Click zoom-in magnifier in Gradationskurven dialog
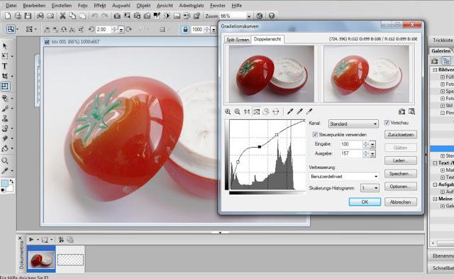The image size is (454, 279). pyautogui.click(x=228, y=111)
